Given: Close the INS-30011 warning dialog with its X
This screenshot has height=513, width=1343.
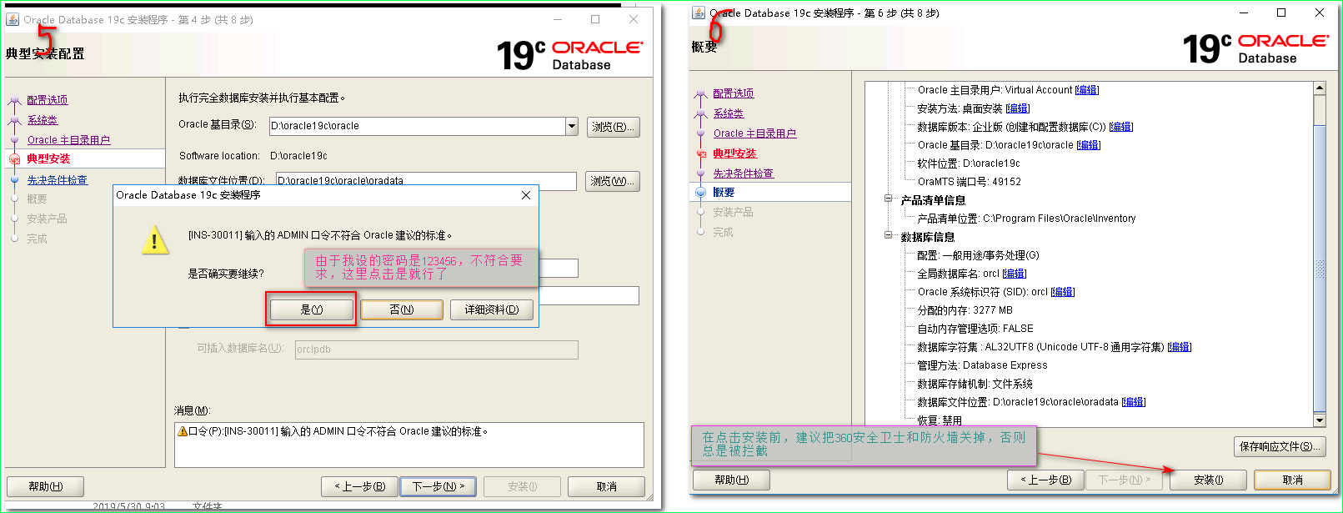Looking at the screenshot, I should coord(525,195).
